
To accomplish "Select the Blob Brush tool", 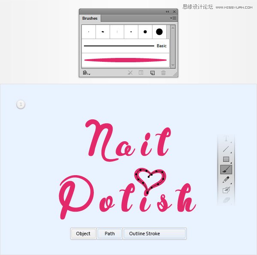I will click(226, 190).
